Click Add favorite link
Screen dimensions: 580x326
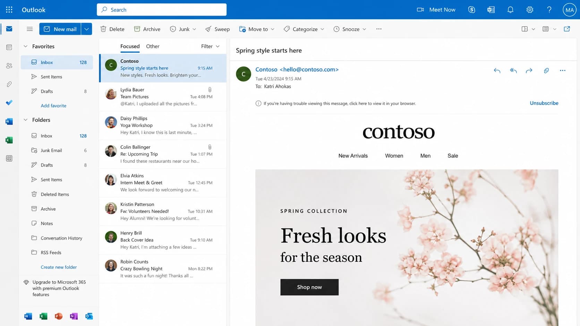click(x=53, y=106)
